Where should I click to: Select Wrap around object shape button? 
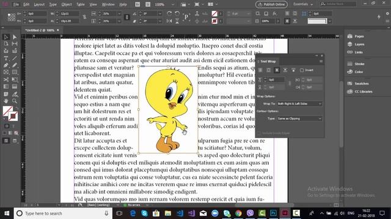coord(277,71)
